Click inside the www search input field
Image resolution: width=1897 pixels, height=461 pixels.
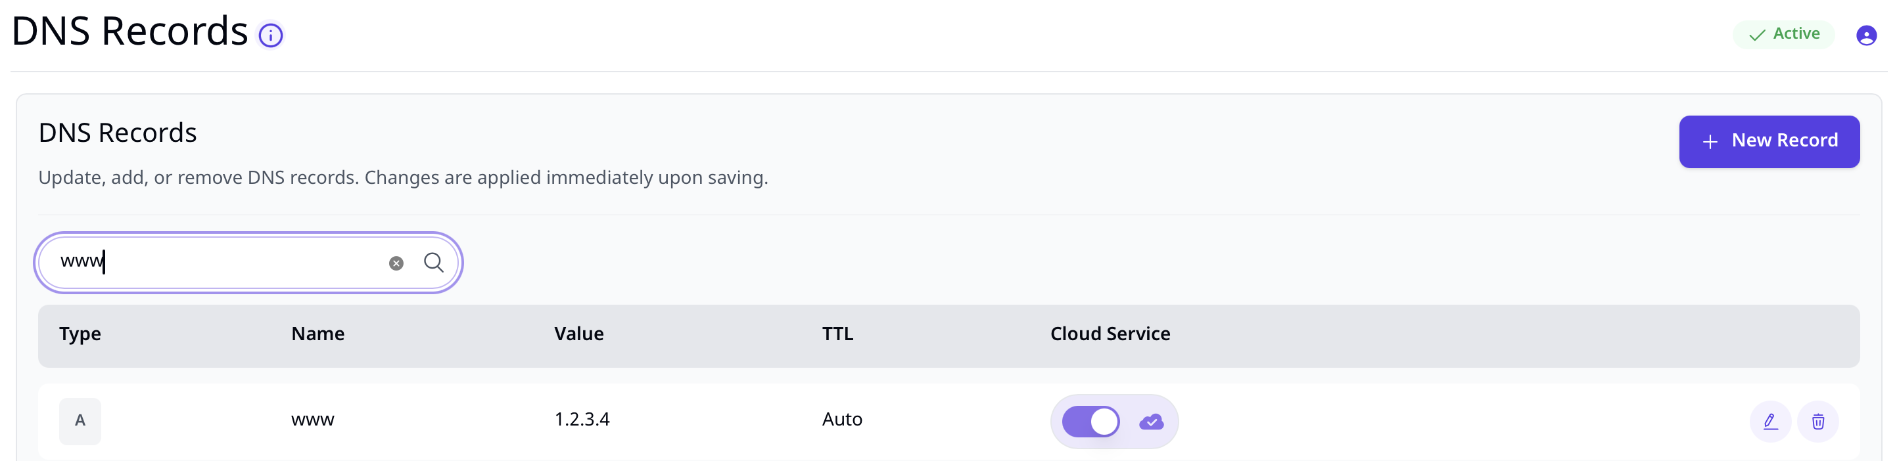[221, 263]
